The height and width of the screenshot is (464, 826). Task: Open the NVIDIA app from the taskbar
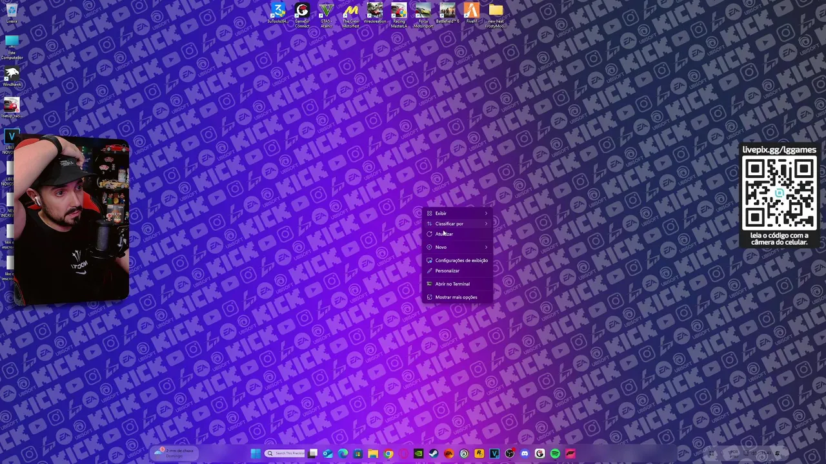418,454
